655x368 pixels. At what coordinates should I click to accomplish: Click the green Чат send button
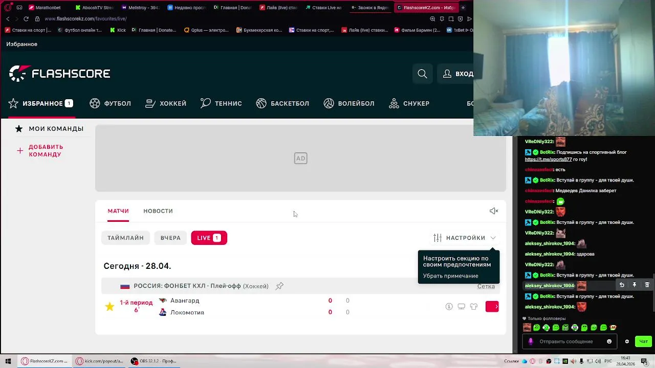click(x=644, y=341)
